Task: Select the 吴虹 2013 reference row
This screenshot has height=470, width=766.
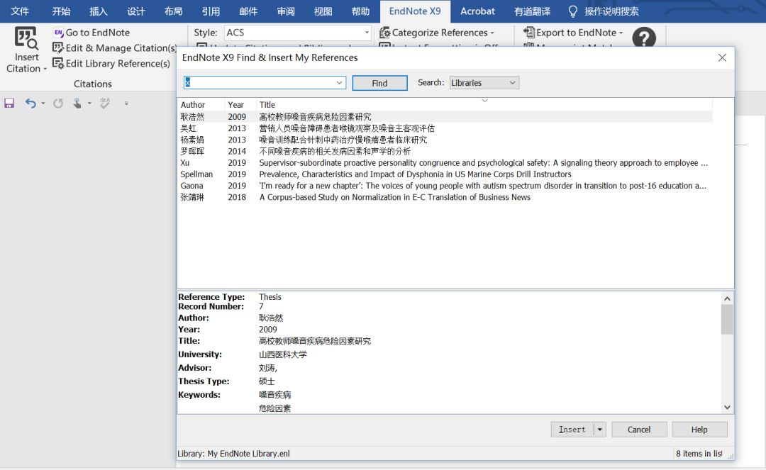Action: 445,128
